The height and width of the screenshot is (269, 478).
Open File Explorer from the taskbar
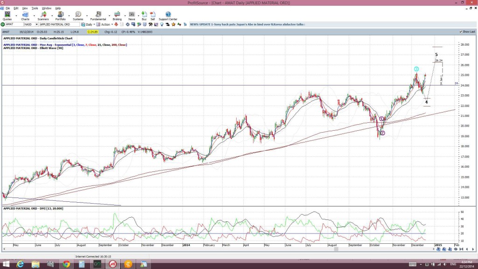point(35,264)
